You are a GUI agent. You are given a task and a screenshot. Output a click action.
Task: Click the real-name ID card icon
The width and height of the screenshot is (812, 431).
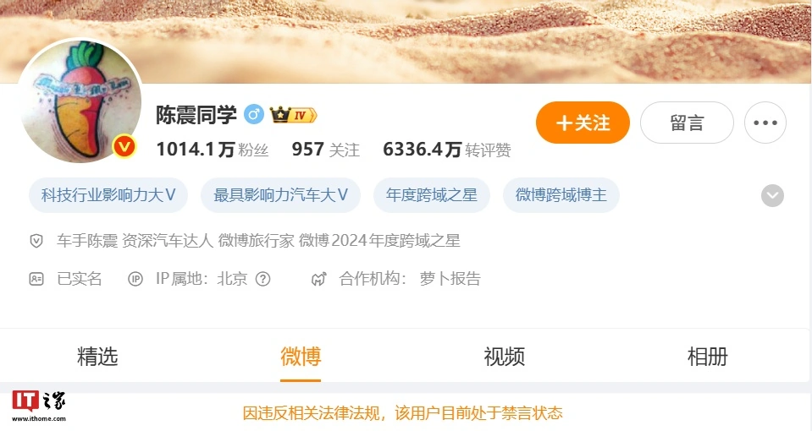point(36,279)
